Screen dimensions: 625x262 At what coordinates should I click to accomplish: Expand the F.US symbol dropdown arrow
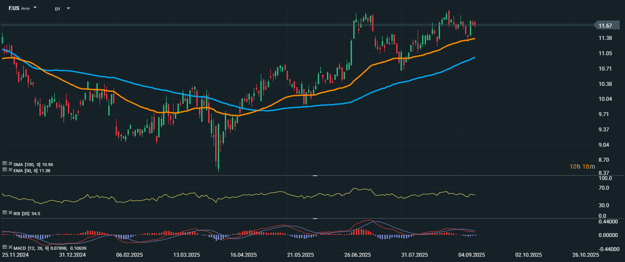(x=35, y=8)
